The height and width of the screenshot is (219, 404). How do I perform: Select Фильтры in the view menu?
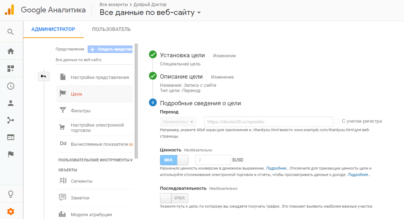(x=81, y=111)
